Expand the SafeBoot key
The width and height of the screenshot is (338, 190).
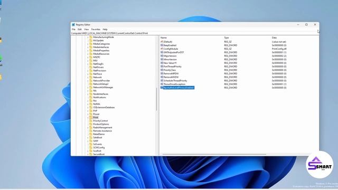(88, 137)
